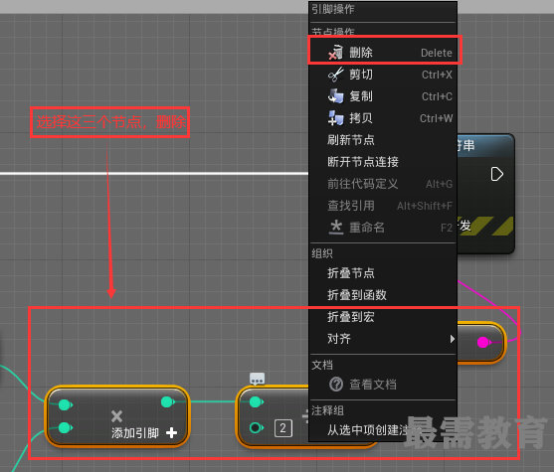Select 断开节点连接 (Break Node Links)
554x472 pixels.
(x=383, y=162)
